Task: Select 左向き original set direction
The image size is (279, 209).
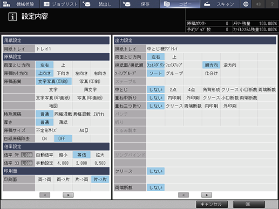Action: 81,73
